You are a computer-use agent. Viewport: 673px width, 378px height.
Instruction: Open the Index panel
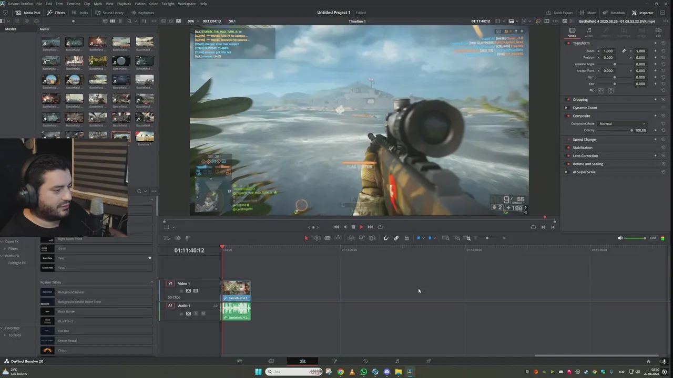tap(80, 13)
